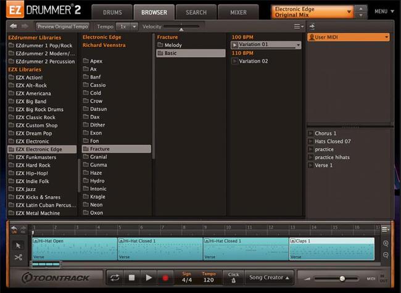The image size is (401, 293).
Task: Open the EZX Jazz library
Action: [42, 189]
